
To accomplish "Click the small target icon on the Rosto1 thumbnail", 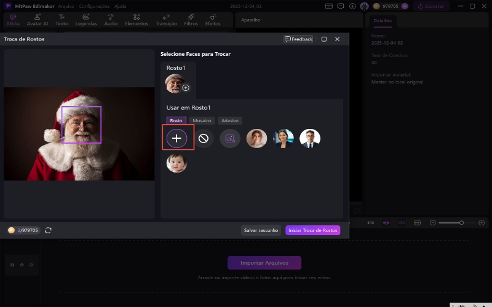I will click(186, 88).
